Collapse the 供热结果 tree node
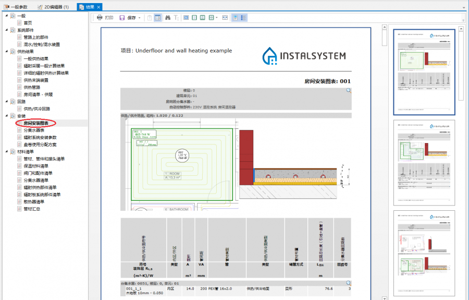This screenshot has height=300, width=469. [x=6, y=51]
